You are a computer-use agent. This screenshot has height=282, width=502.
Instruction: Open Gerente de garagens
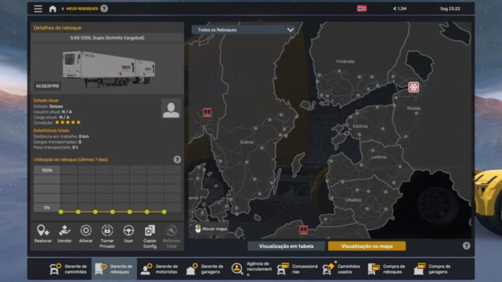[205, 269]
